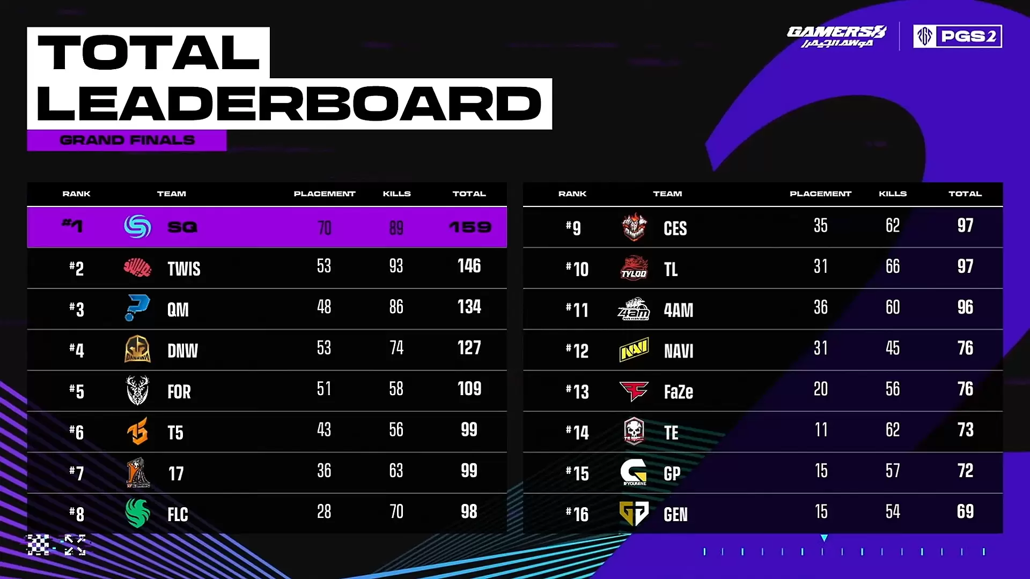Select the RANK column header
This screenshot has width=1030, height=579.
pyautogui.click(x=76, y=192)
